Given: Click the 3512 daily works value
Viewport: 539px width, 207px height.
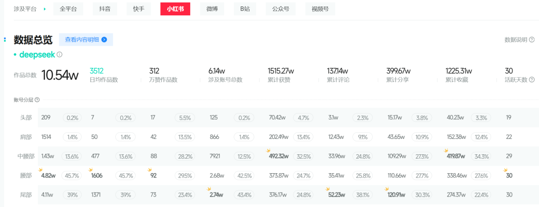Looking at the screenshot, I should coord(97,71).
